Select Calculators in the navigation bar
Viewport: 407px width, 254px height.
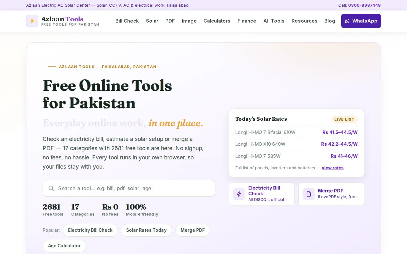pos(217,21)
